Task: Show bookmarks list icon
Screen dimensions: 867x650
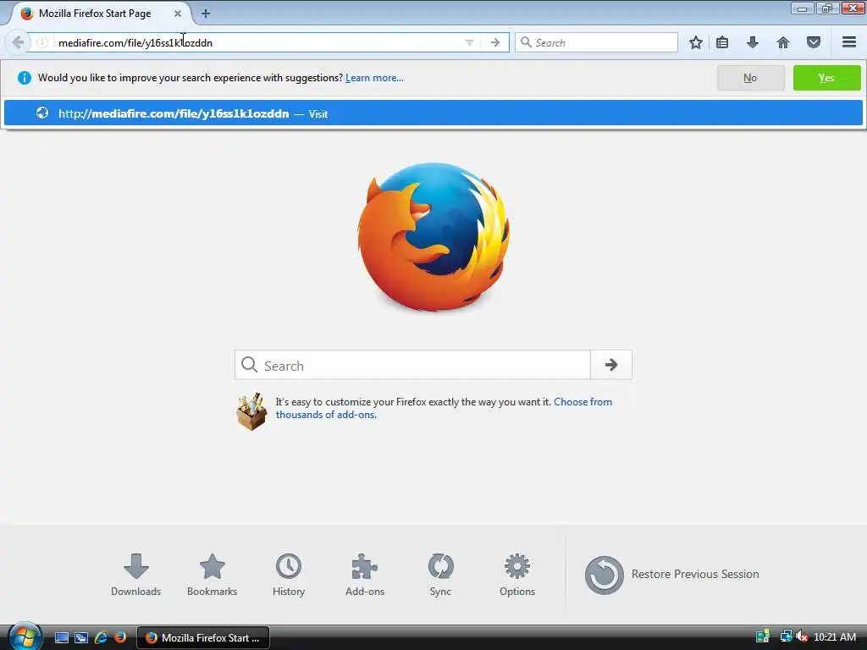Action: click(x=722, y=42)
